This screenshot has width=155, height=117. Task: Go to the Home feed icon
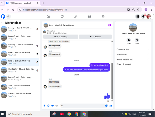point(48,16)
